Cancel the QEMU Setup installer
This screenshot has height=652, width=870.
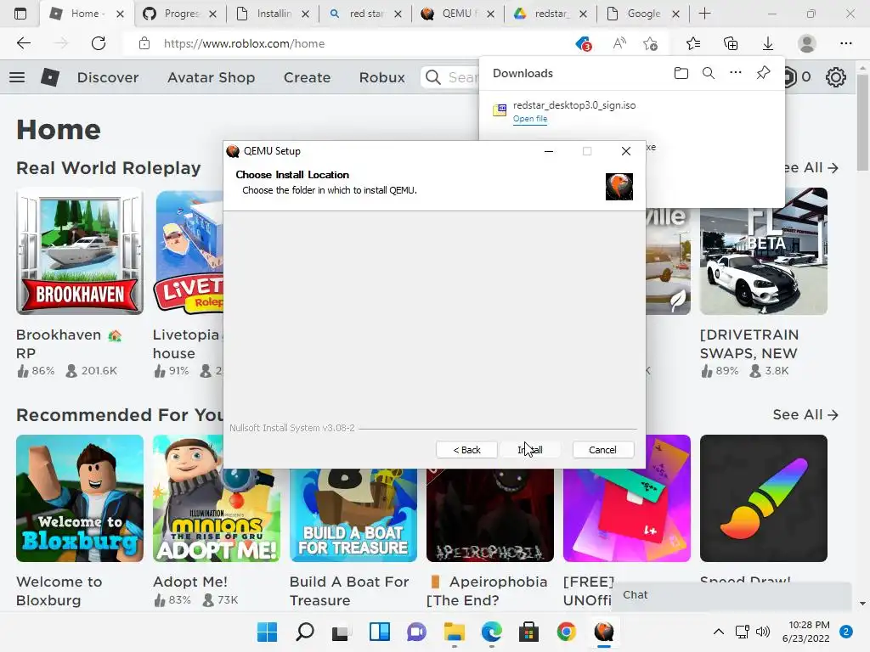coord(602,450)
